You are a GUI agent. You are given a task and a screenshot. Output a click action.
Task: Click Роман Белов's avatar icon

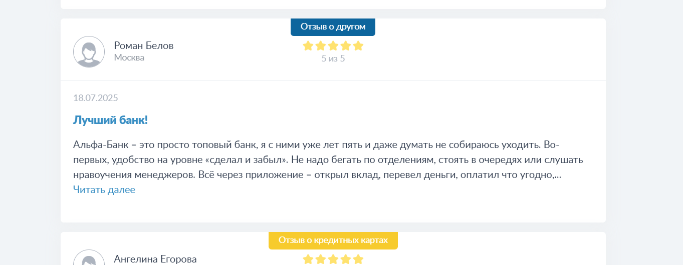tap(89, 51)
